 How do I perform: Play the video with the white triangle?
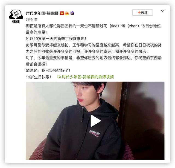tap(95, 121)
